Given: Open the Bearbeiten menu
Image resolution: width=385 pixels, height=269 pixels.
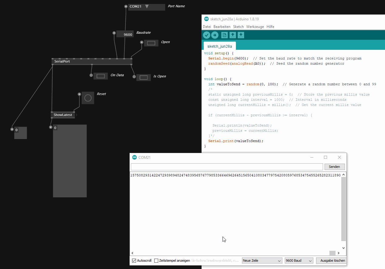Looking at the screenshot, I should pyautogui.click(x=222, y=27).
